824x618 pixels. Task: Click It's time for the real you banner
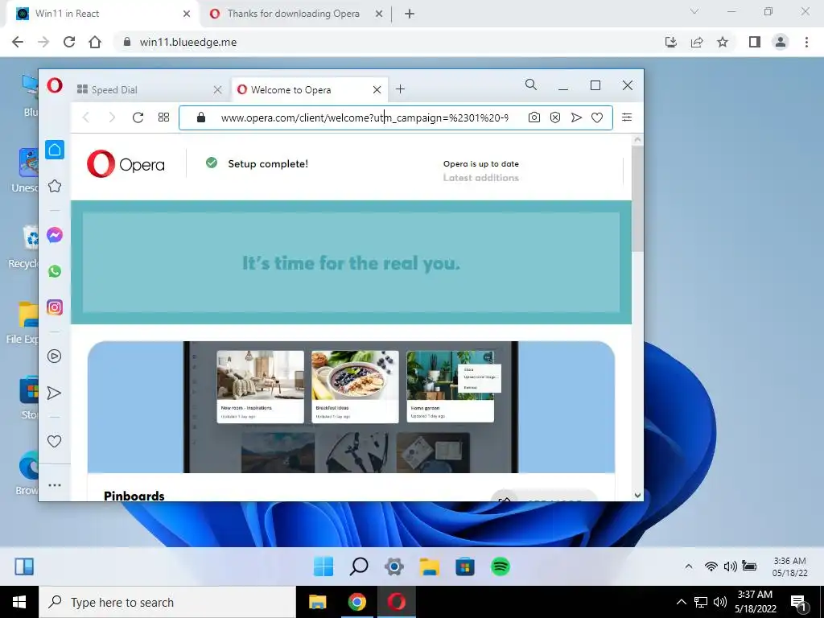click(351, 262)
